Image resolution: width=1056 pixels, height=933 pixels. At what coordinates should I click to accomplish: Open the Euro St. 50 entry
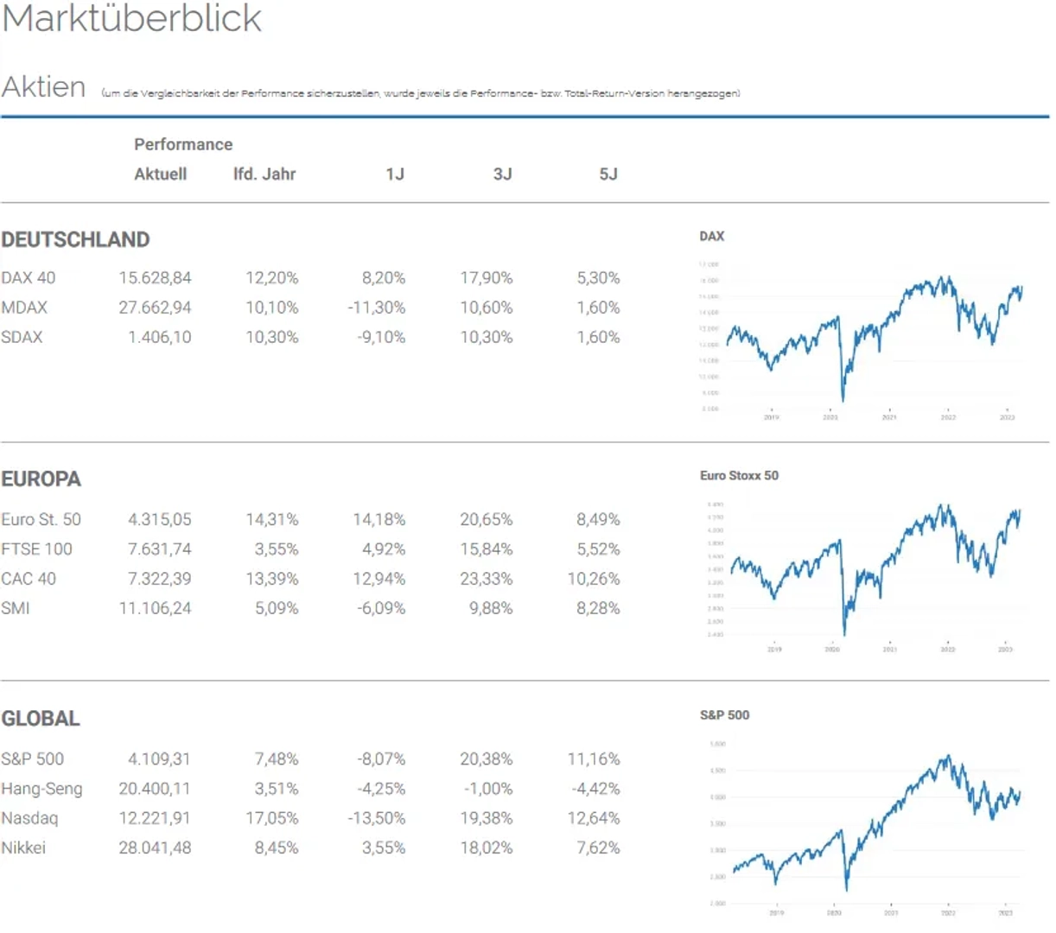click(41, 519)
